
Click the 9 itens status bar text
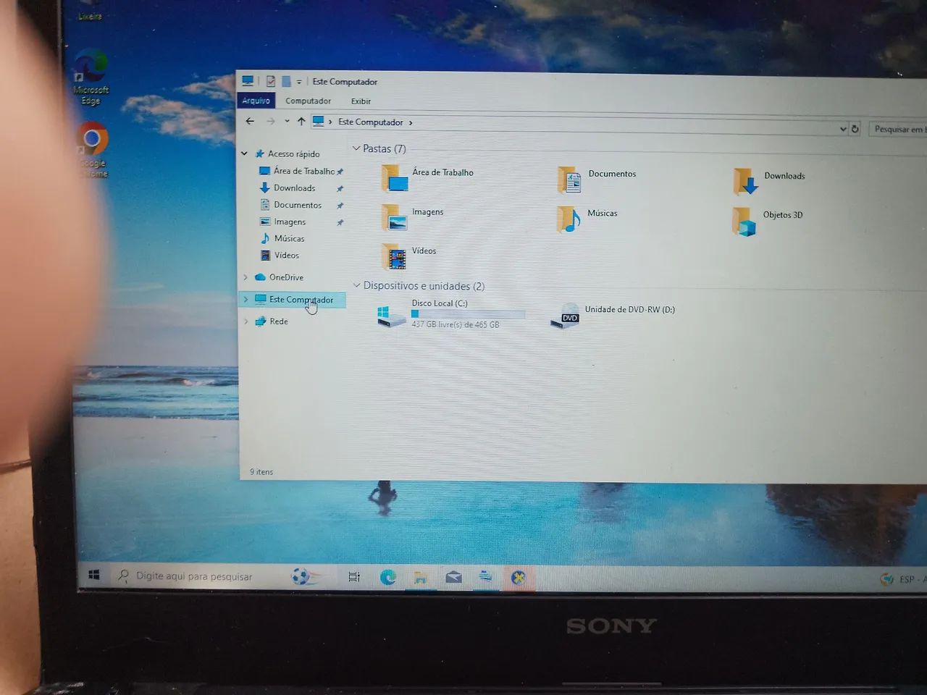point(261,471)
